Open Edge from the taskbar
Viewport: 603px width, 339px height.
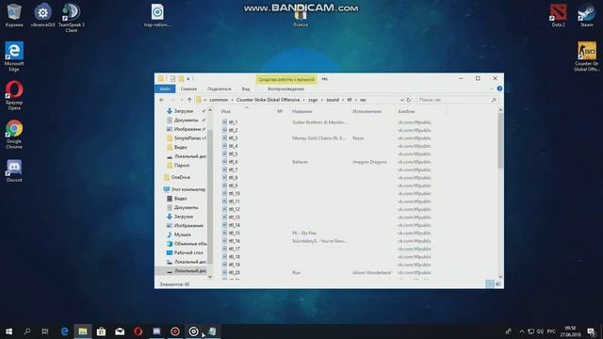coord(64,331)
